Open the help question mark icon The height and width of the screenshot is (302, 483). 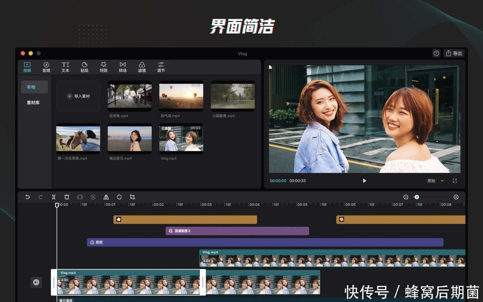[x=436, y=53]
